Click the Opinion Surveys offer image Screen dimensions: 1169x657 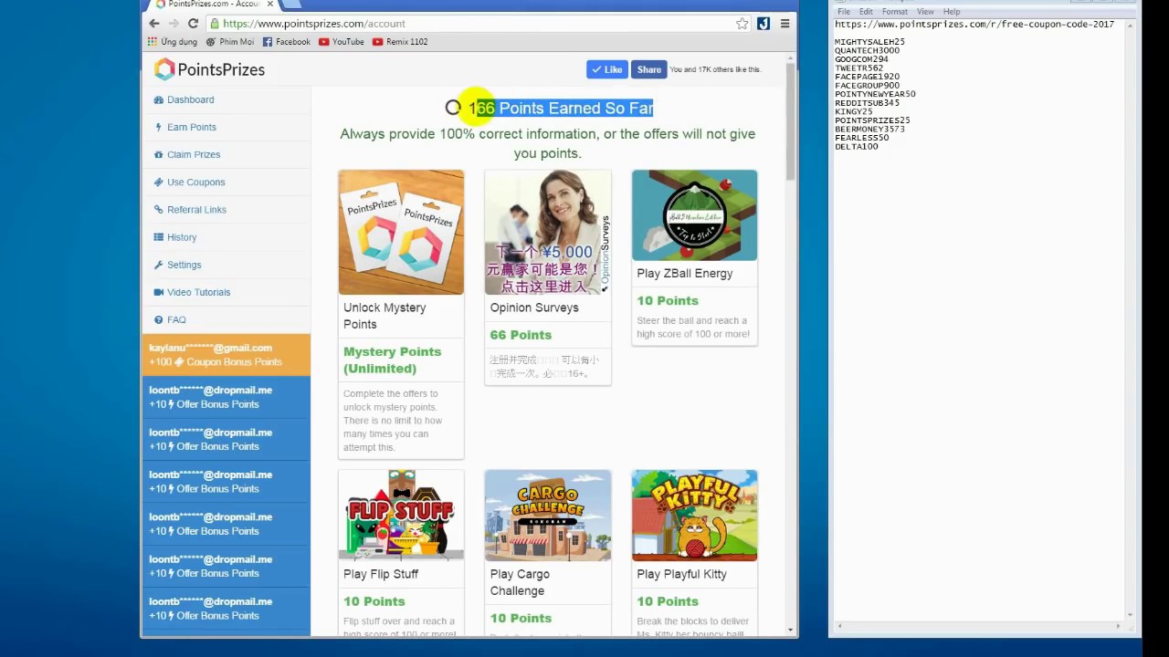click(548, 232)
